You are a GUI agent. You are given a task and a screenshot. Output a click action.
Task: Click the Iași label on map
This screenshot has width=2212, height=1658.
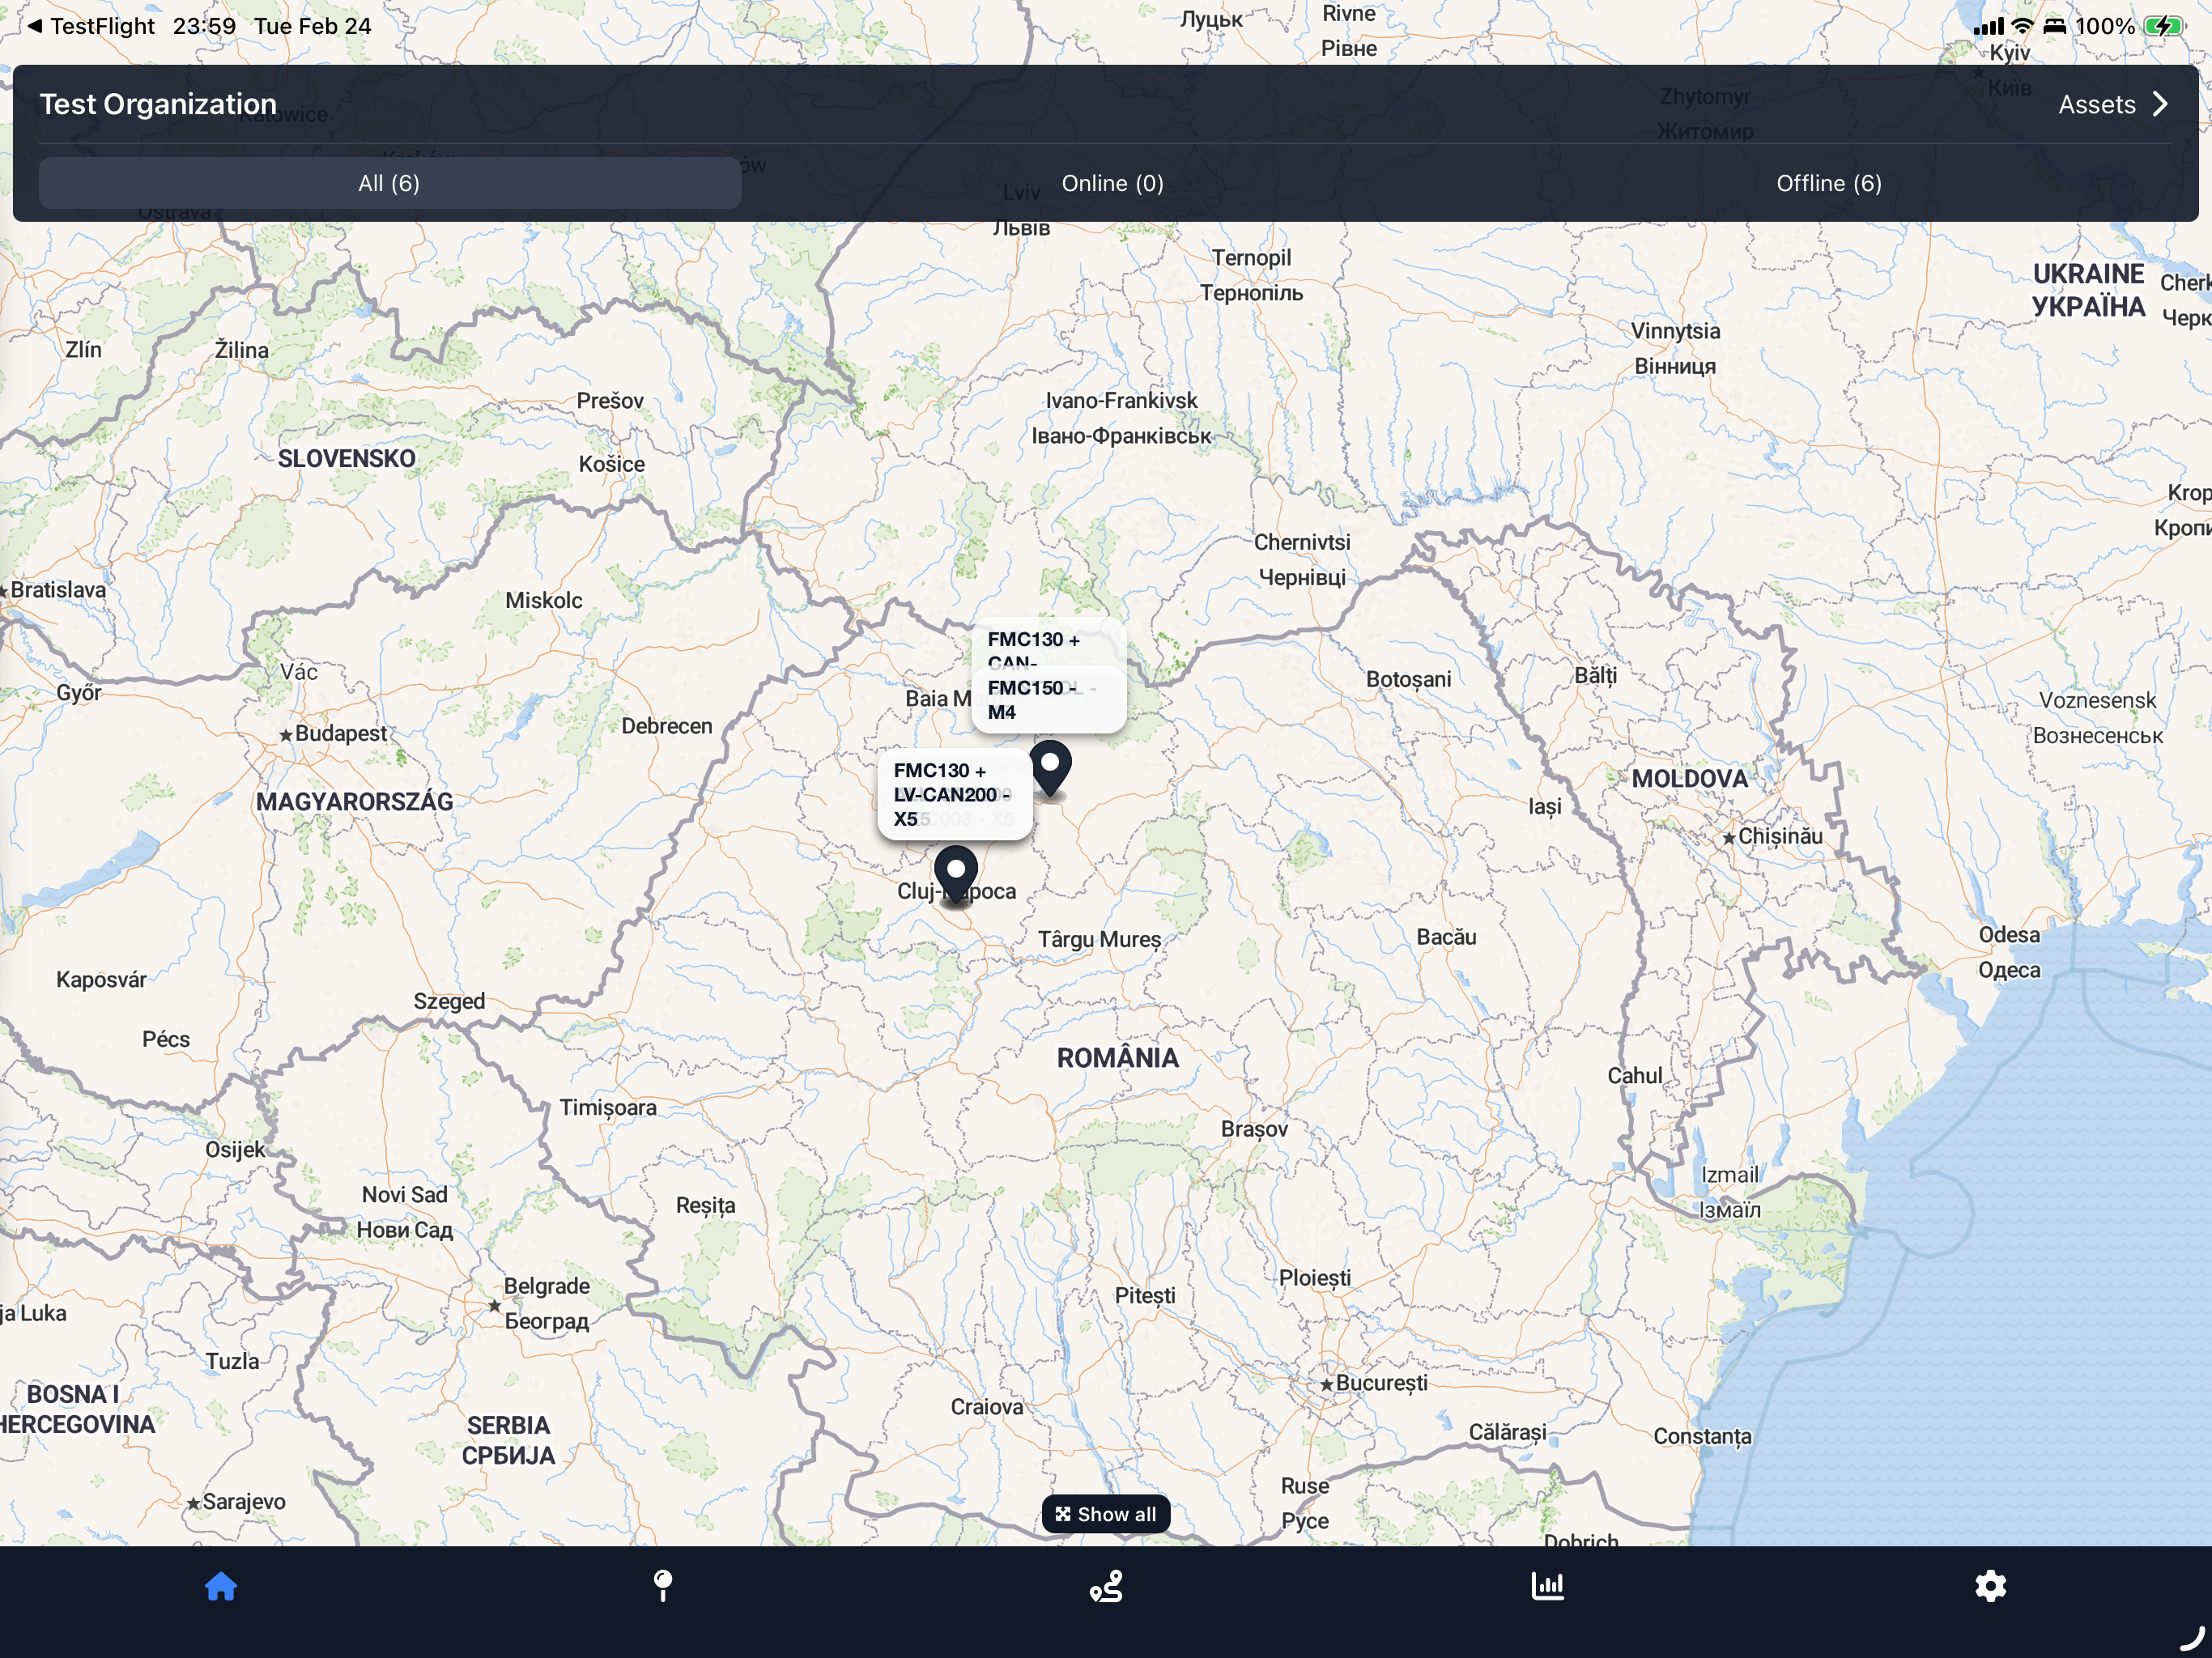1545,806
